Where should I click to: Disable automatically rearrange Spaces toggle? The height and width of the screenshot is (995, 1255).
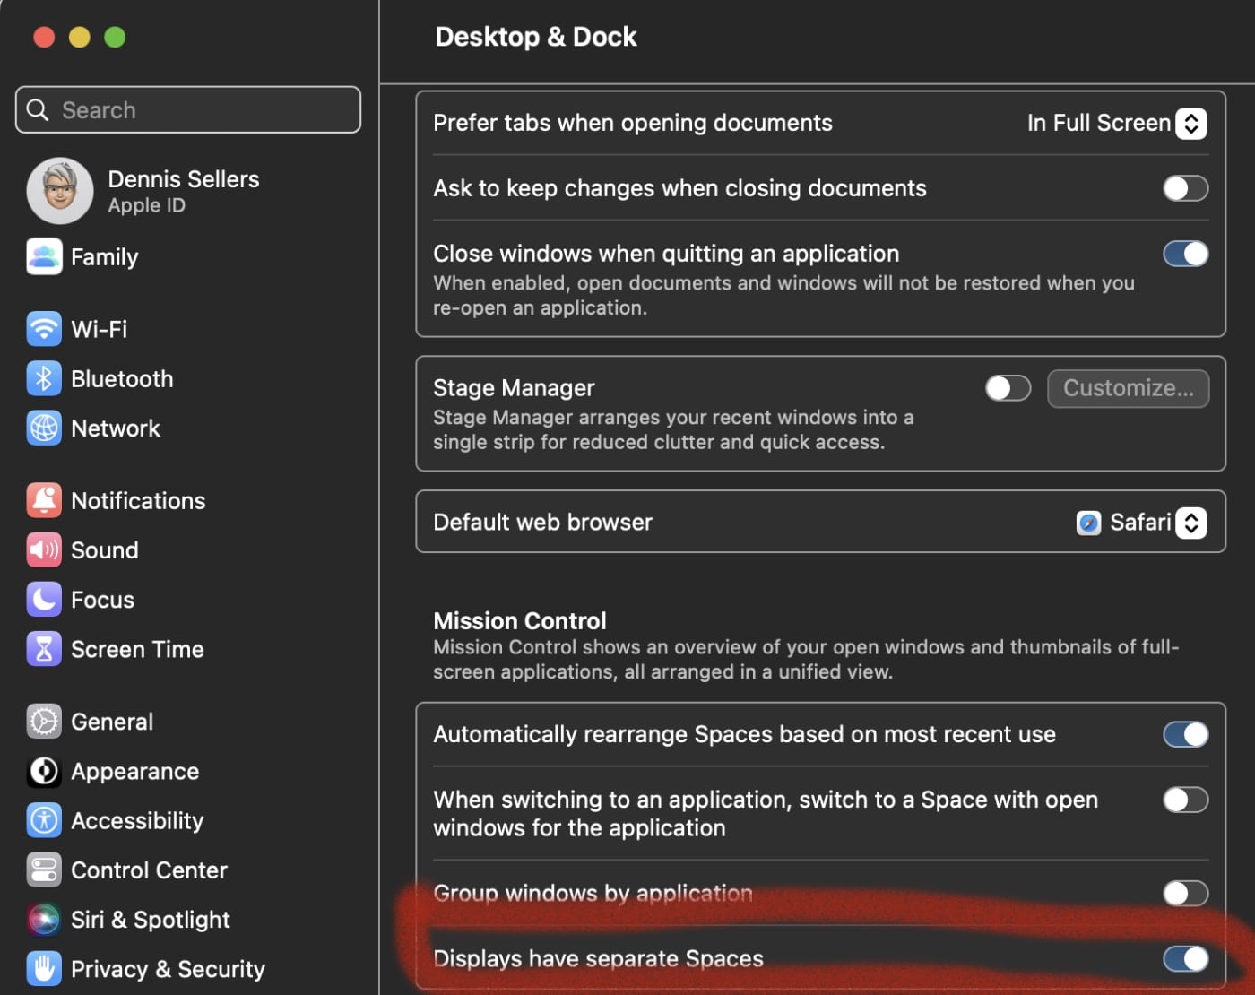(1185, 734)
